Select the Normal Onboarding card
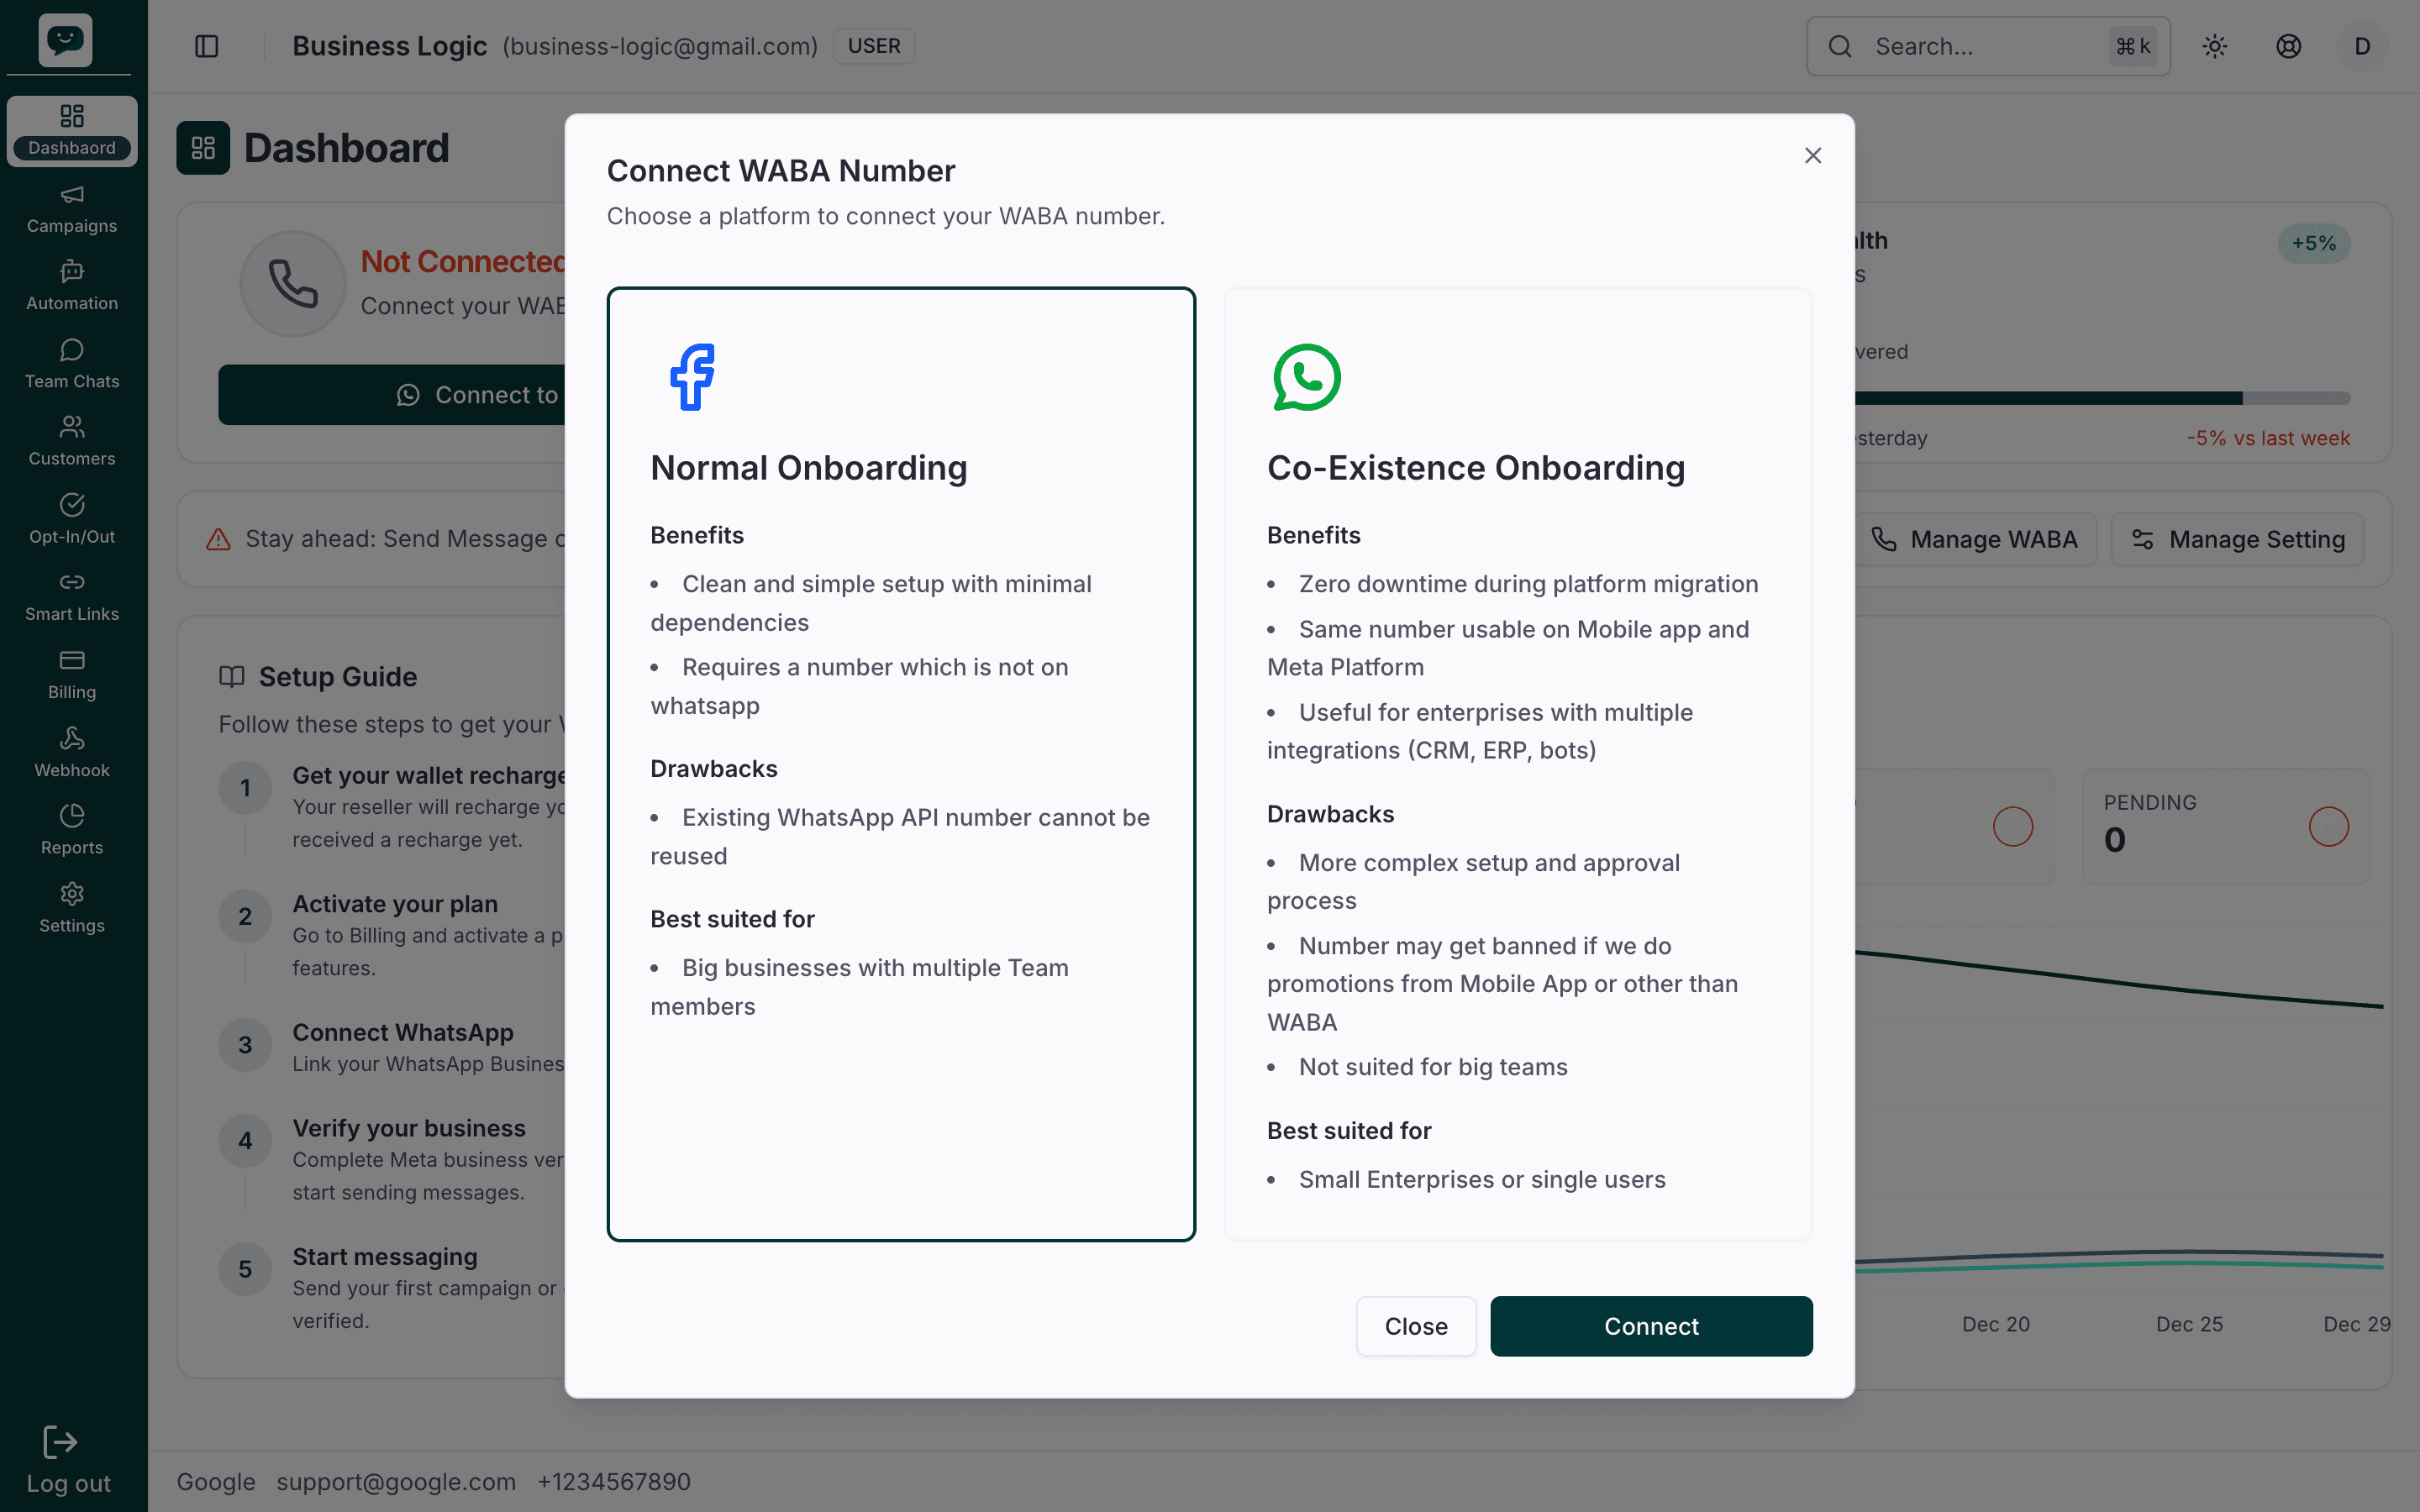The image size is (2420, 1512). click(x=901, y=764)
